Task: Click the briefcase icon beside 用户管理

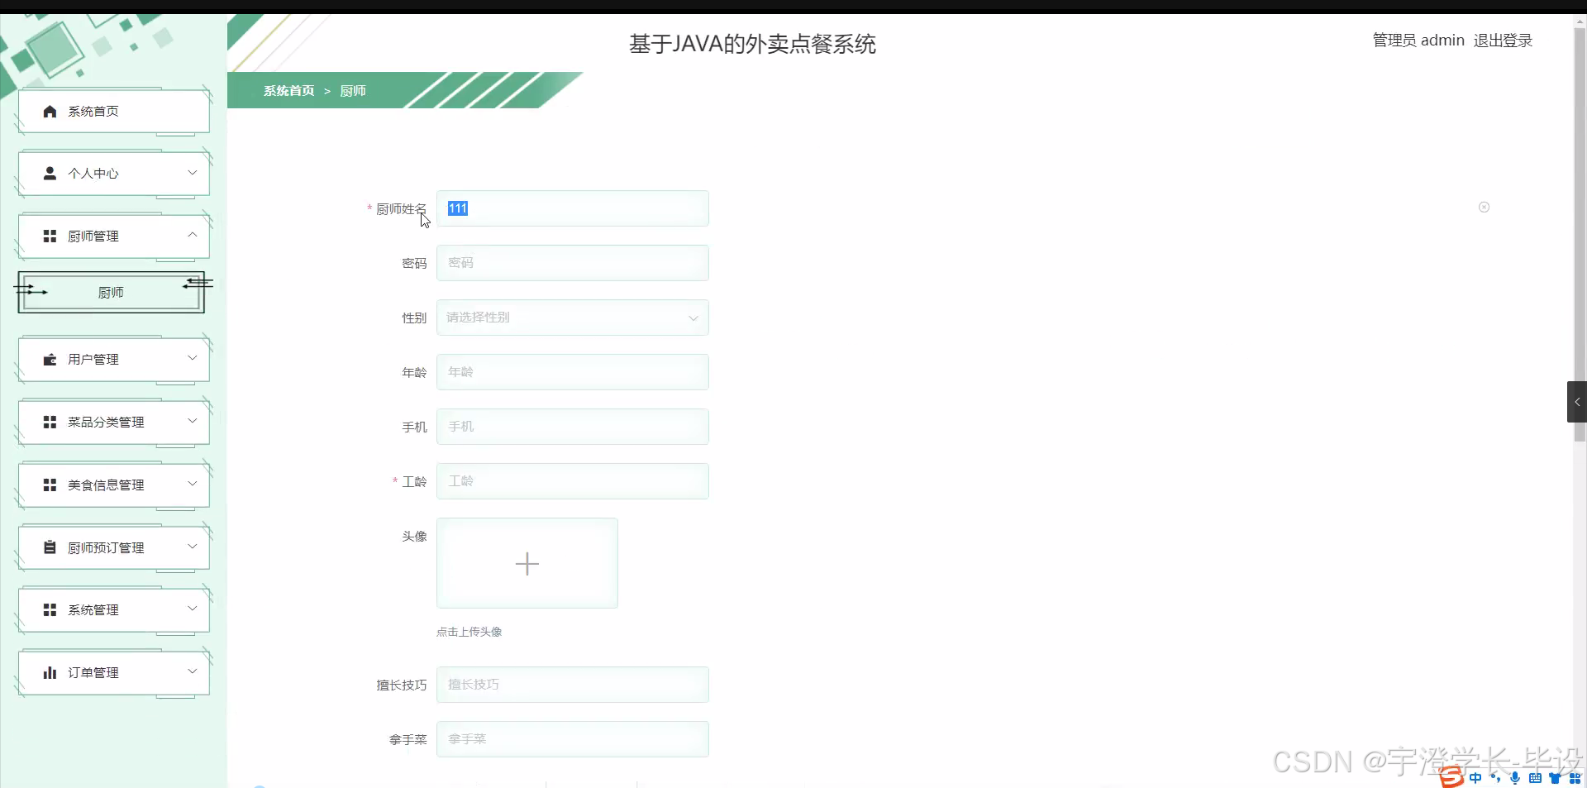Action: click(x=49, y=359)
